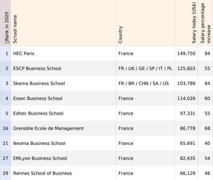
Task: Click the FR / UK / GE / SP / IT / PL cell
Action: (145, 69)
